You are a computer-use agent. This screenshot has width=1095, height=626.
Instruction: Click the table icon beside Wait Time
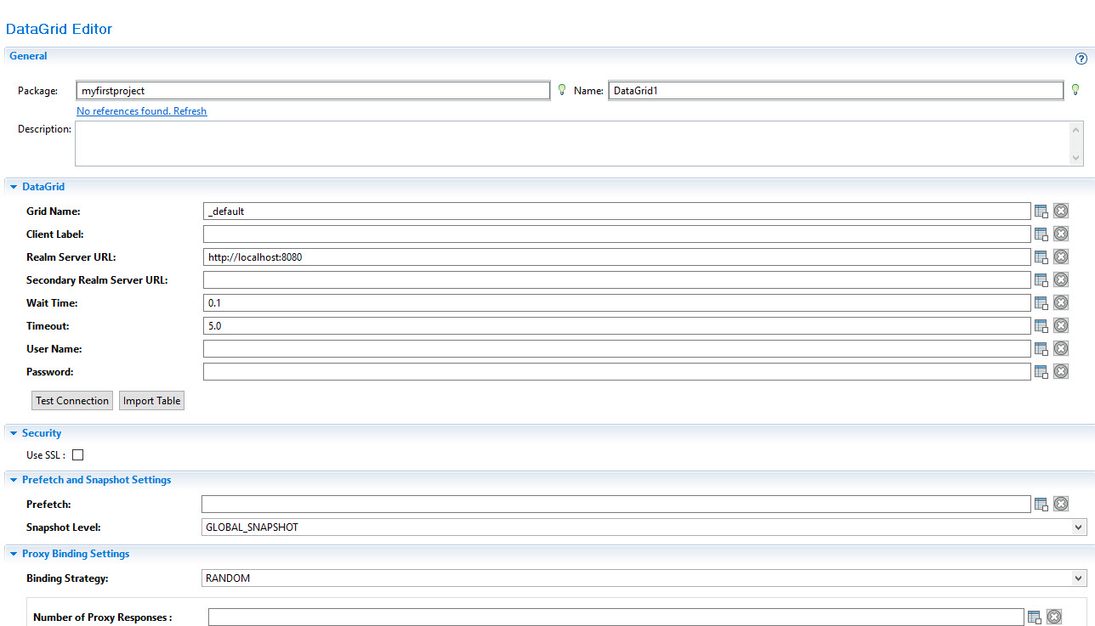click(x=1041, y=303)
